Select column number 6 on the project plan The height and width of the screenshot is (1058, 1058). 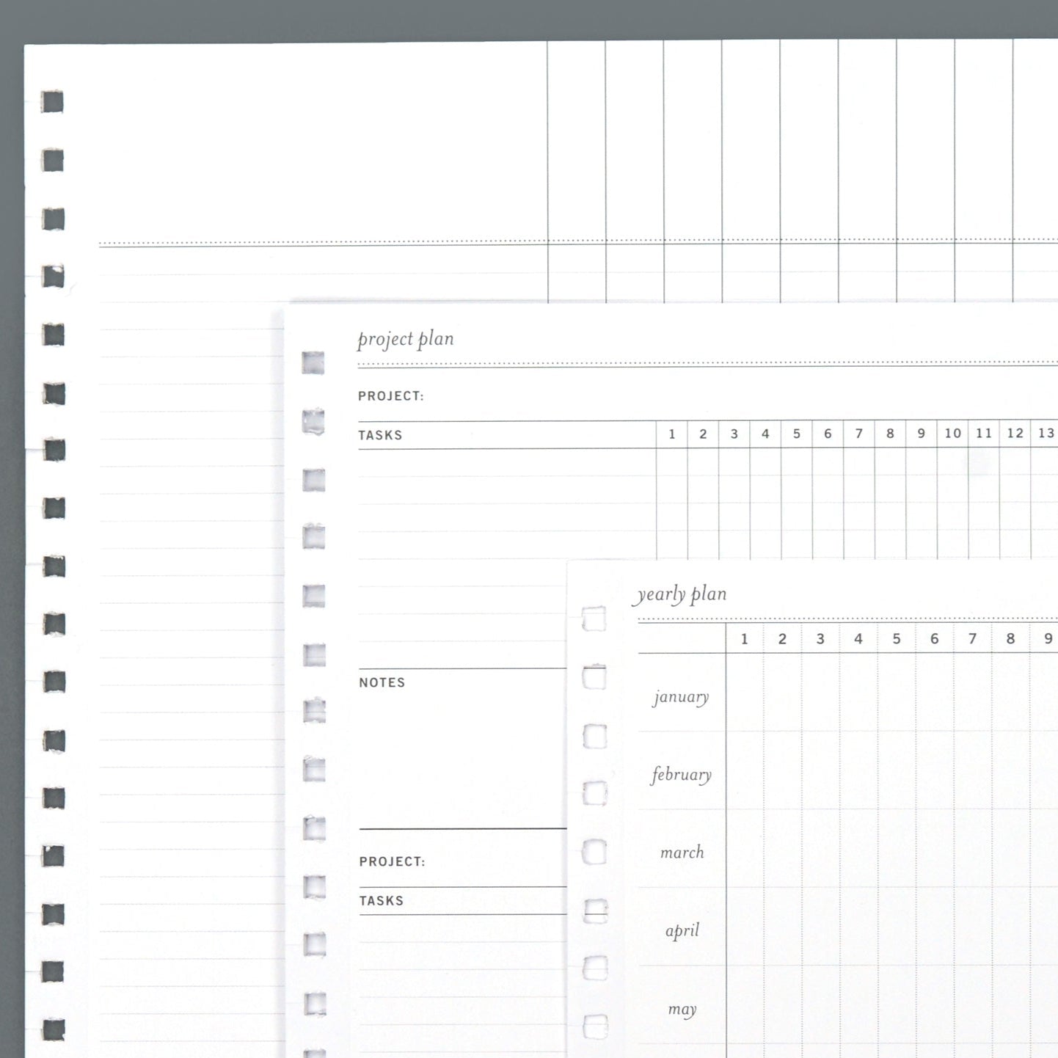(x=828, y=434)
